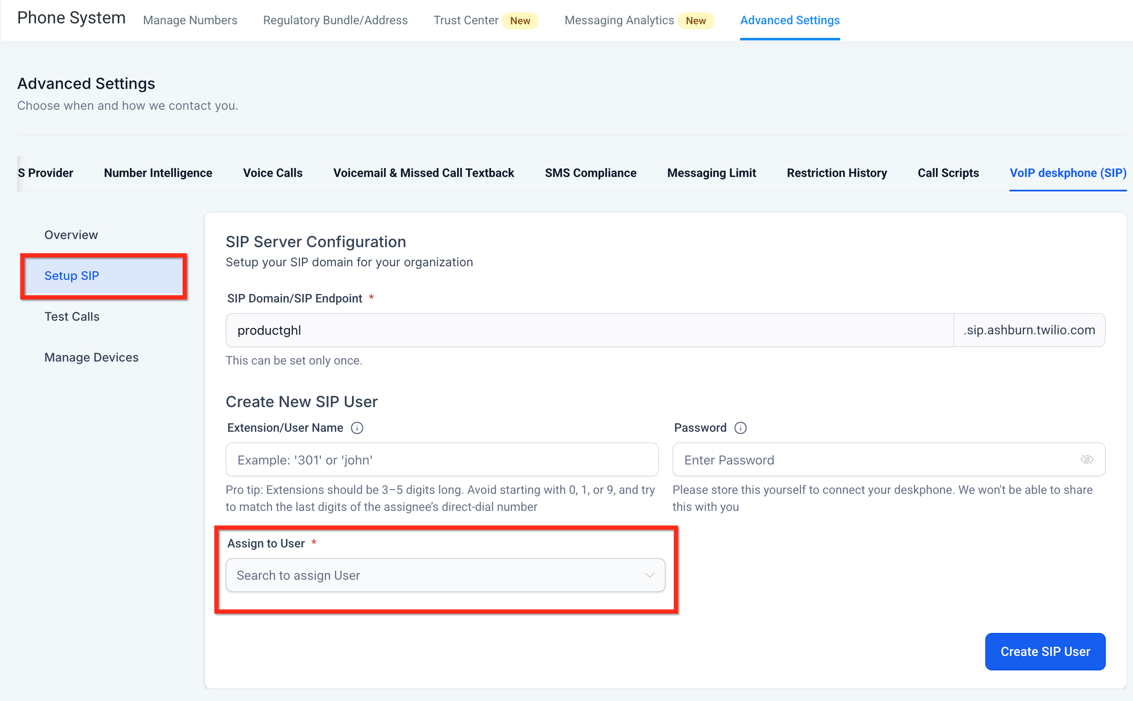
Task: Open the Manage Numbers tab
Action: tap(190, 20)
